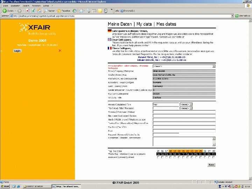
Task: Open the Mail icon dropdown arrow
Action: pyautogui.click(x=84, y=11)
